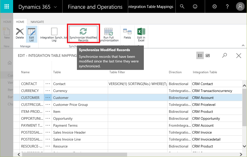Viewport: 247px width, 157px height.
Task: Open the CUSTPRCGR row ellipsis menu
Action: tap(48, 105)
